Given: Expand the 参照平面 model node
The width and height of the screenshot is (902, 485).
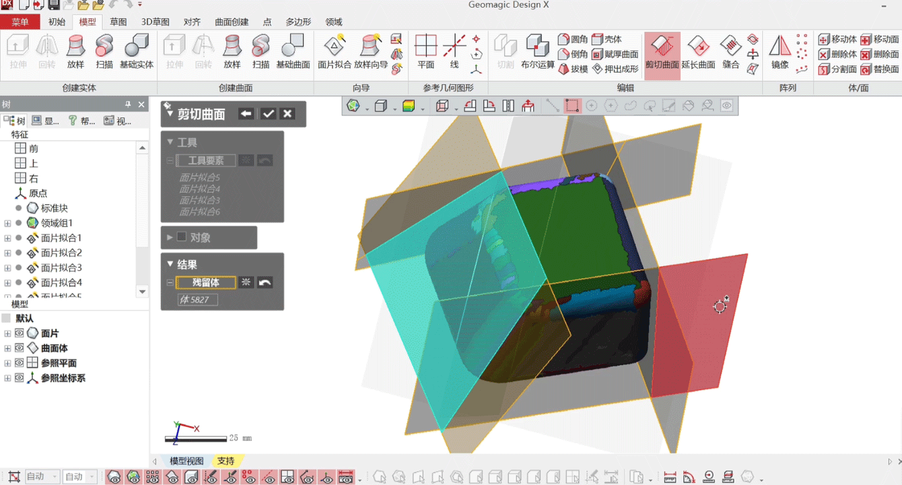Looking at the screenshot, I should 8,363.
